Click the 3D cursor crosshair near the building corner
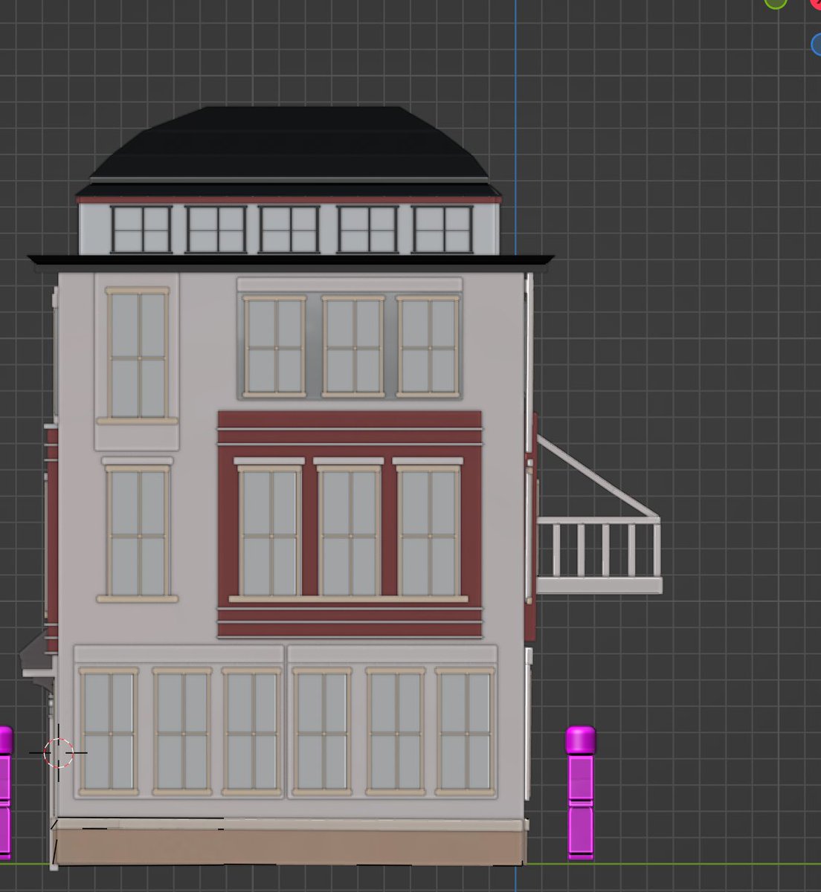 point(59,752)
